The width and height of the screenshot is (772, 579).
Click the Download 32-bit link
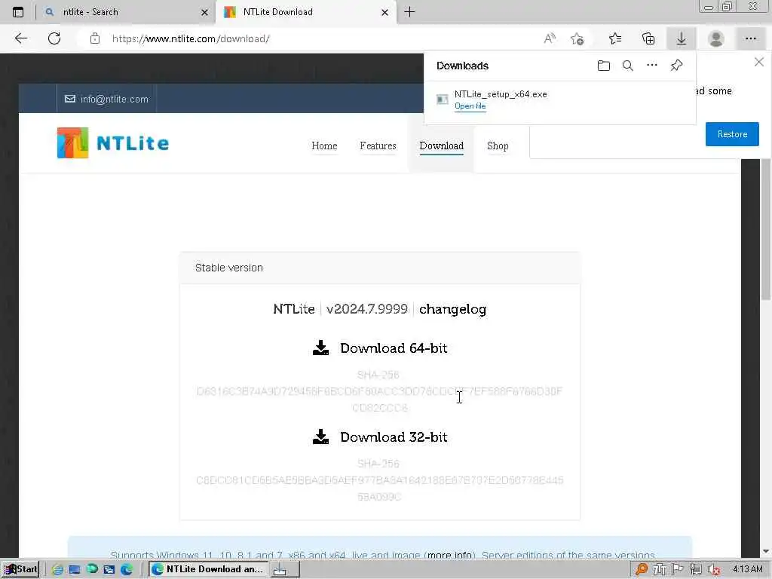(x=394, y=437)
